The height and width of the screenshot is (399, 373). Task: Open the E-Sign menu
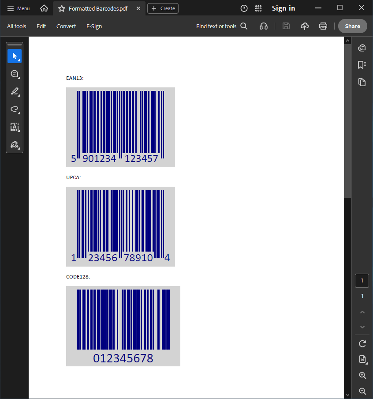[94, 26]
